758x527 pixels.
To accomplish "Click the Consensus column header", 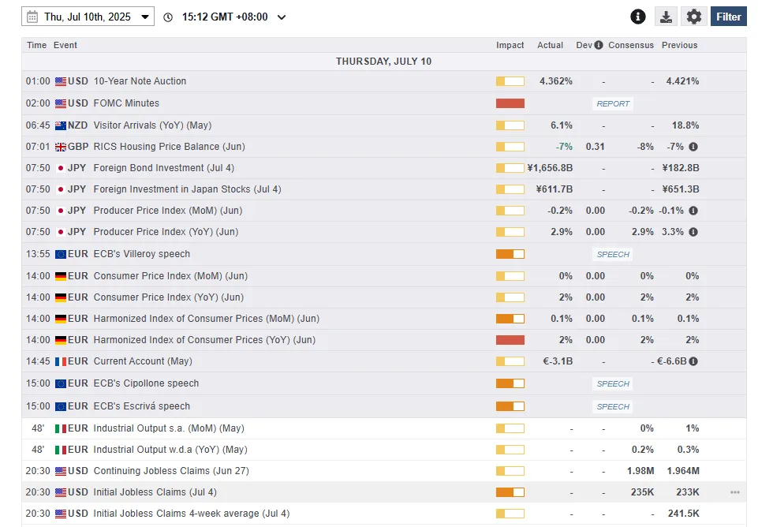I will tap(630, 45).
